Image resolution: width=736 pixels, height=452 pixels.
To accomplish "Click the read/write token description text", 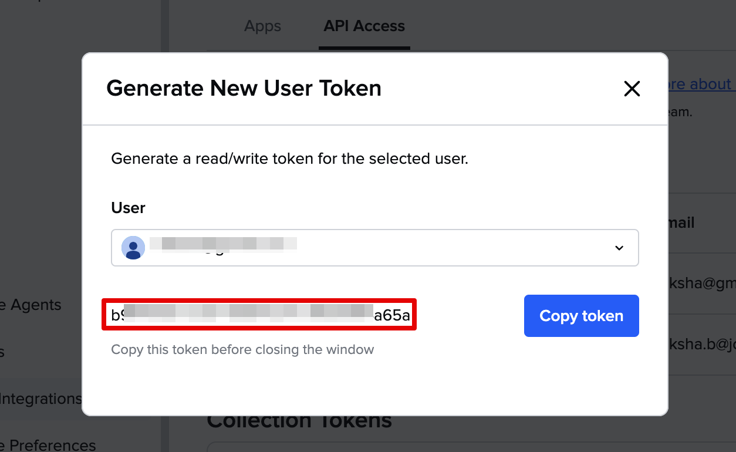I will [289, 158].
